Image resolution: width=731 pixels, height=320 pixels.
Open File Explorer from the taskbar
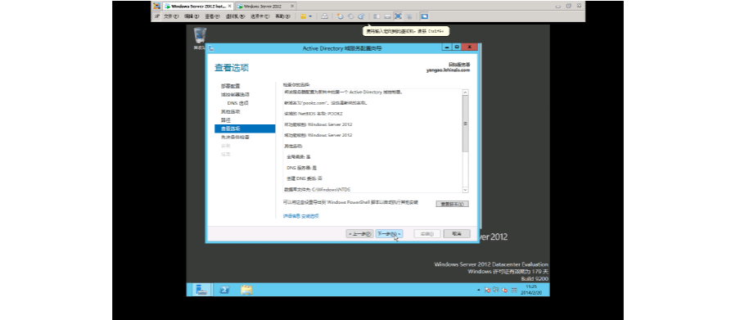pyautogui.click(x=246, y=290)
